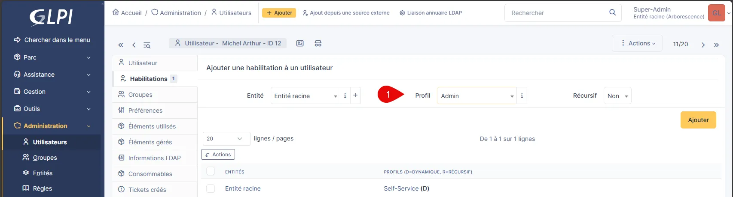Viewport: 733px width, 197px height.
Task: Click the search magnifier icon
Action: click(613, 12)
